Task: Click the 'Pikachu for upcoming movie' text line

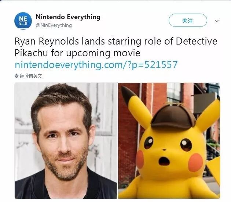Action: 77,53
